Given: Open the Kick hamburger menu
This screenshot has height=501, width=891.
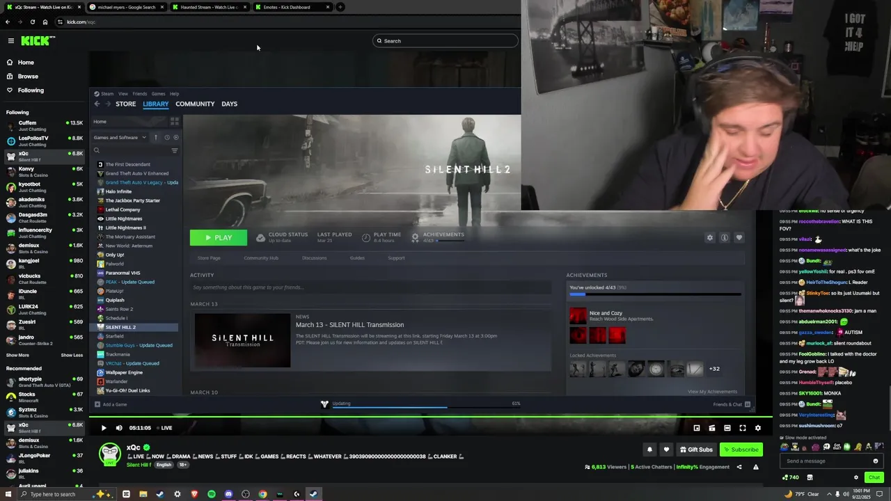Looking at the screenshot, I should 10,41.
